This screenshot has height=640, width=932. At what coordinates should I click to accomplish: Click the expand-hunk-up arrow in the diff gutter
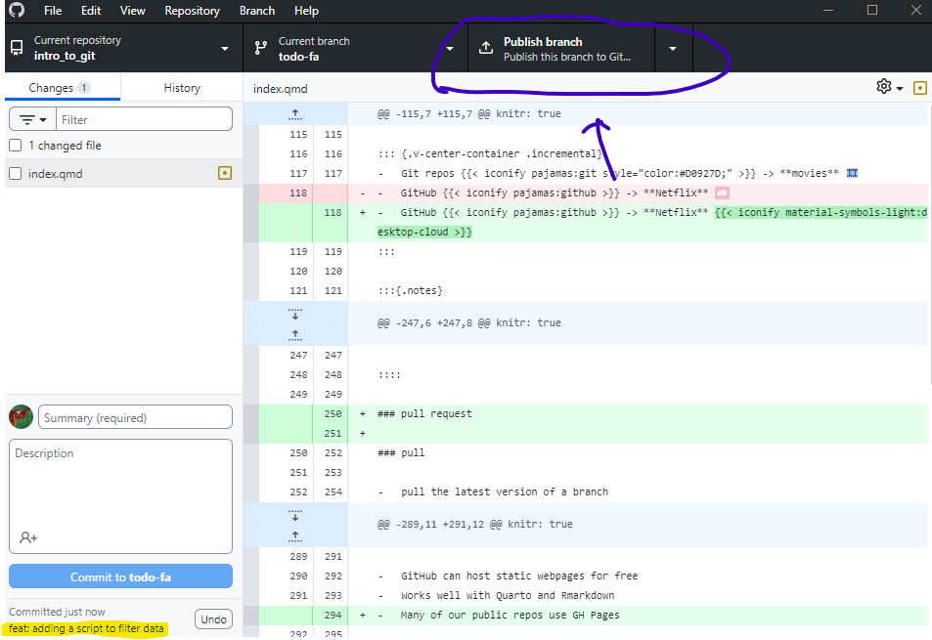click(x=294, y=113)
